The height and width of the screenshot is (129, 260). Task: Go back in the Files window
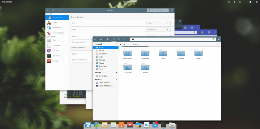click(x=101, y=39)
